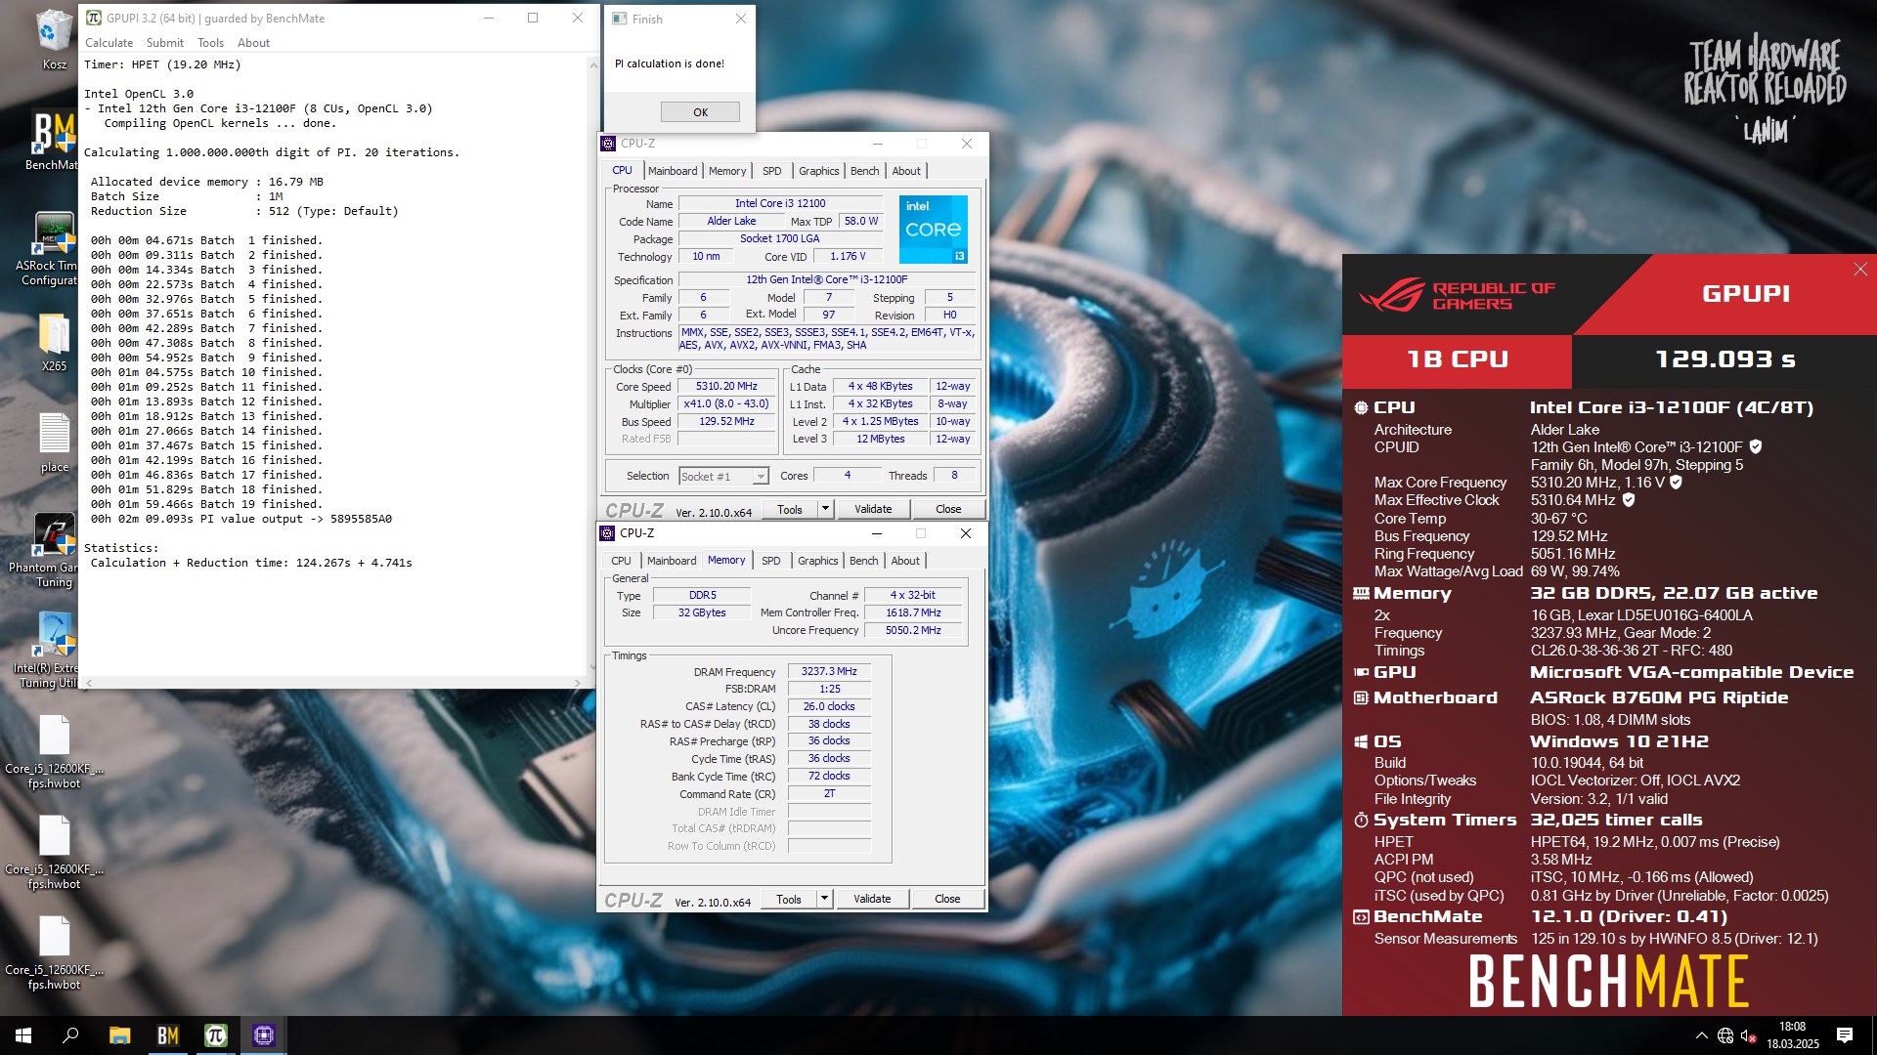
Task: Click the Windows Start button
Action: point(23,1035)
